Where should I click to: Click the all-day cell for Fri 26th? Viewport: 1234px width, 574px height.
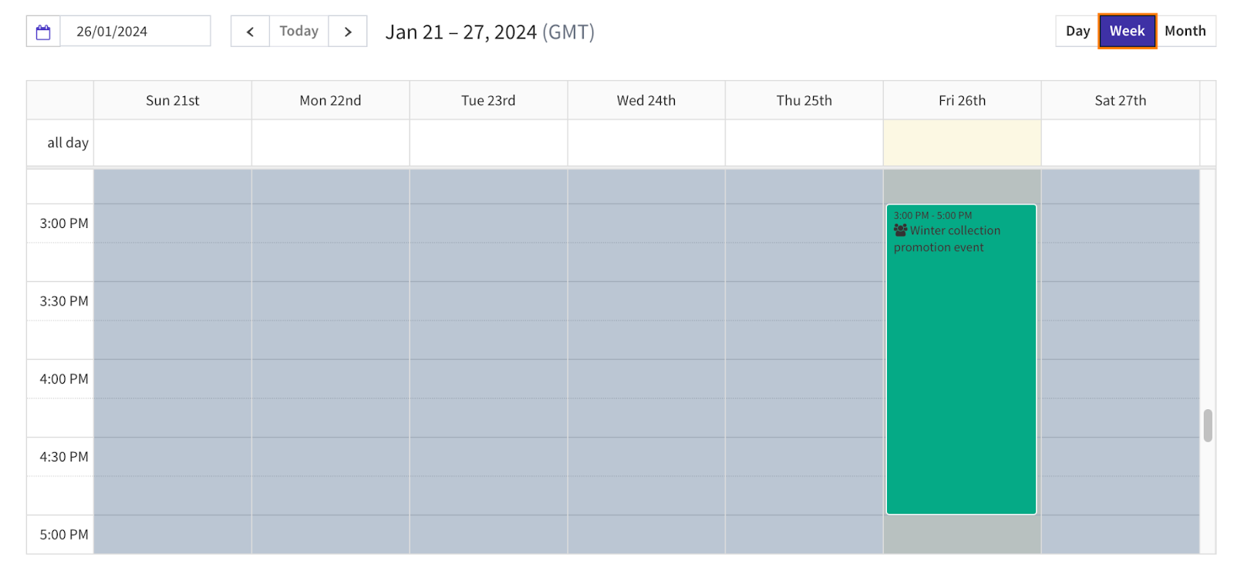click(962, 143)
